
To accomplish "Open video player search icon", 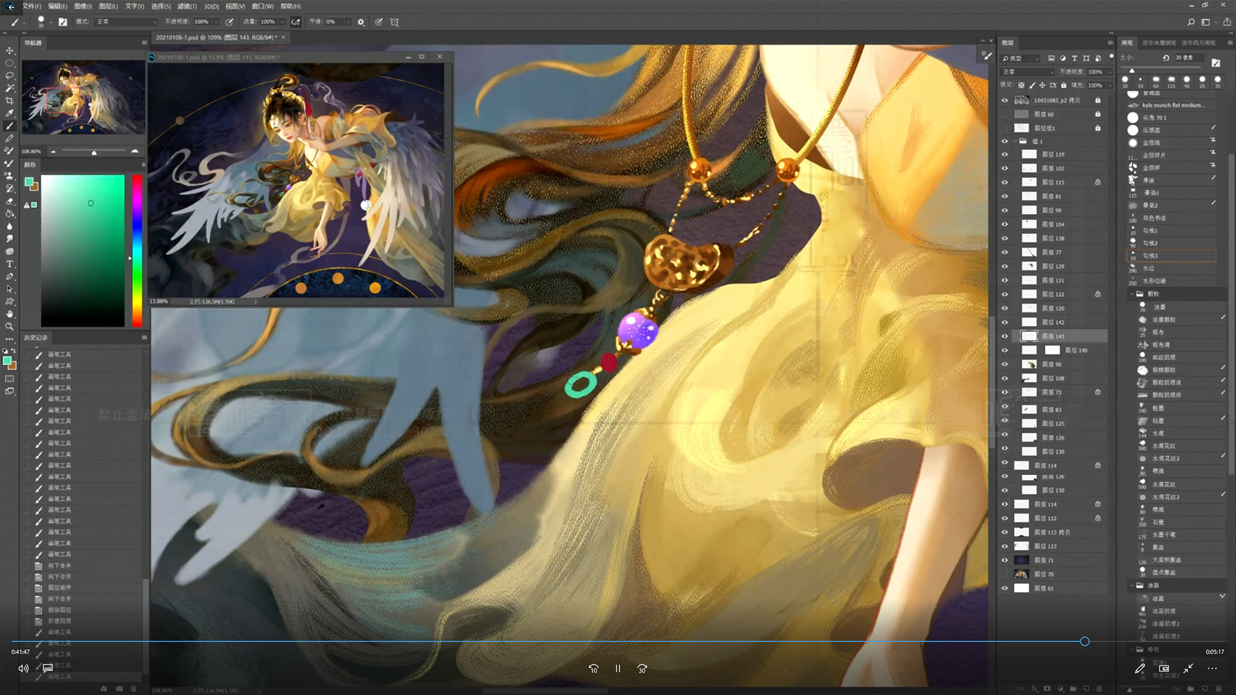I will 1191,22.
